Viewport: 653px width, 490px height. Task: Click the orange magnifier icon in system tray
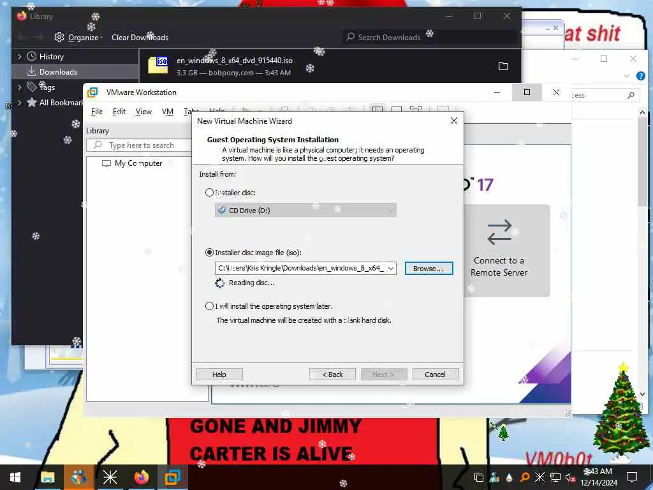coord(524,477)
